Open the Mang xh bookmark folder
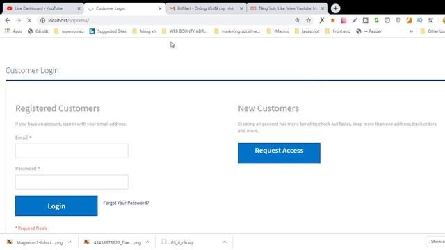The height and width of the screenshot is (250, 445). point(144,31)
